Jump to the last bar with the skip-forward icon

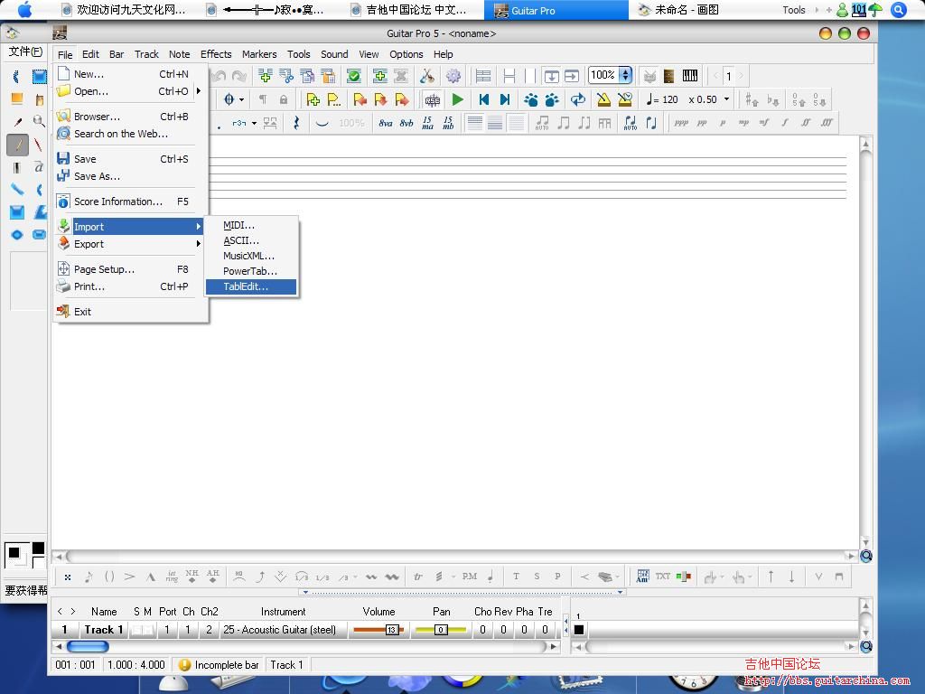click(x=505, y=99)
